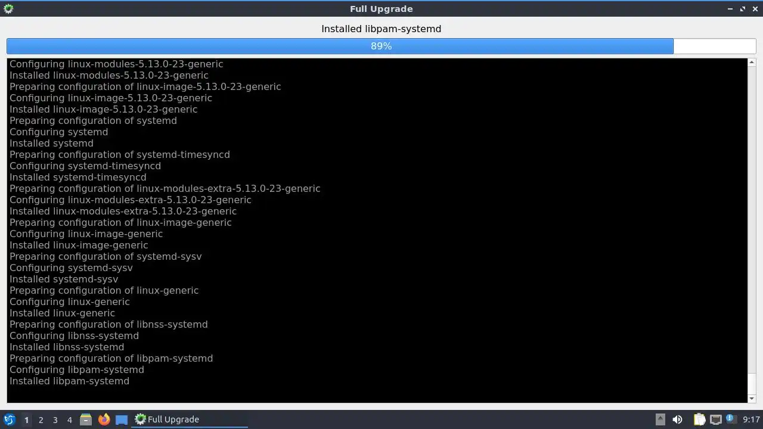Click the network status tray icon
Screen dimensions: 763x429
tap(715, 419)
